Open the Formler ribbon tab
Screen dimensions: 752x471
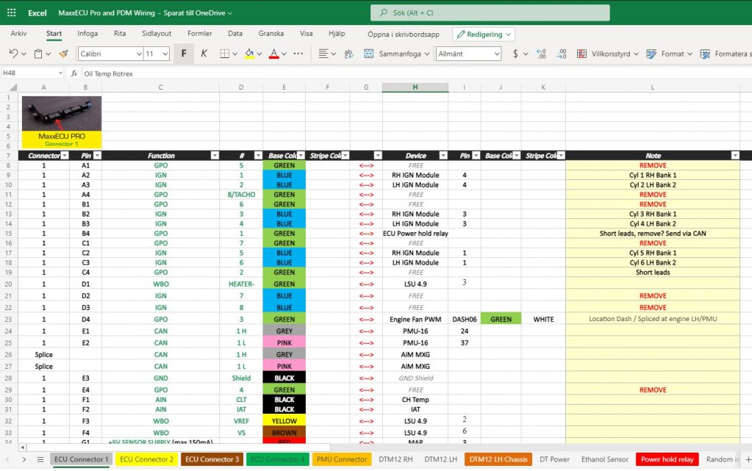(x=199, y=34)
